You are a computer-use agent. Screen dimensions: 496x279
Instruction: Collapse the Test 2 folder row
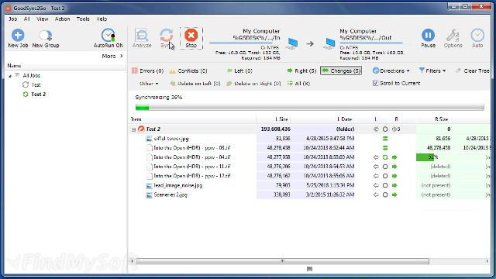tap(133, 129)
